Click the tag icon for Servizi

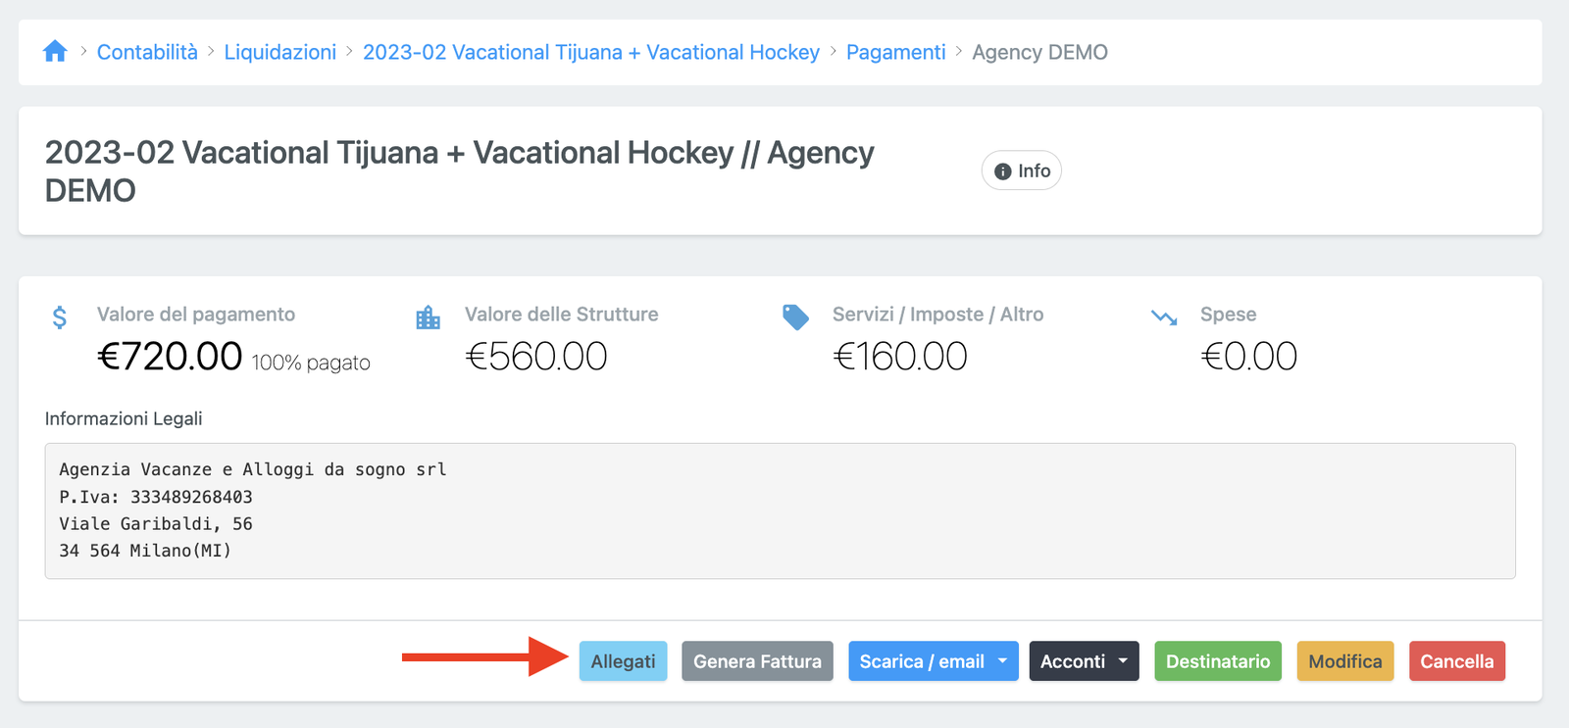point(795,317)
